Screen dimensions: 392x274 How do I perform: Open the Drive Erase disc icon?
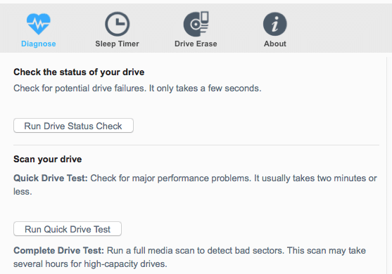(196, 24)
